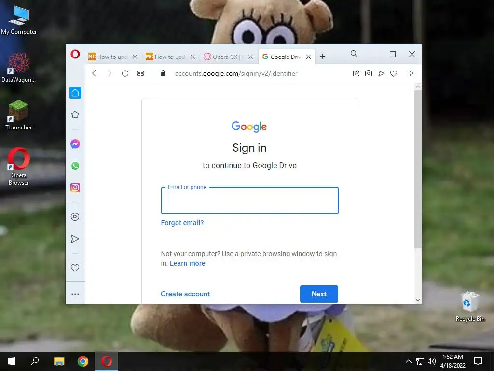494x371 pixels.
Task: Open My Flow arrow icon in sidebar
Action: pyautogui.click(x=75, y=239)
